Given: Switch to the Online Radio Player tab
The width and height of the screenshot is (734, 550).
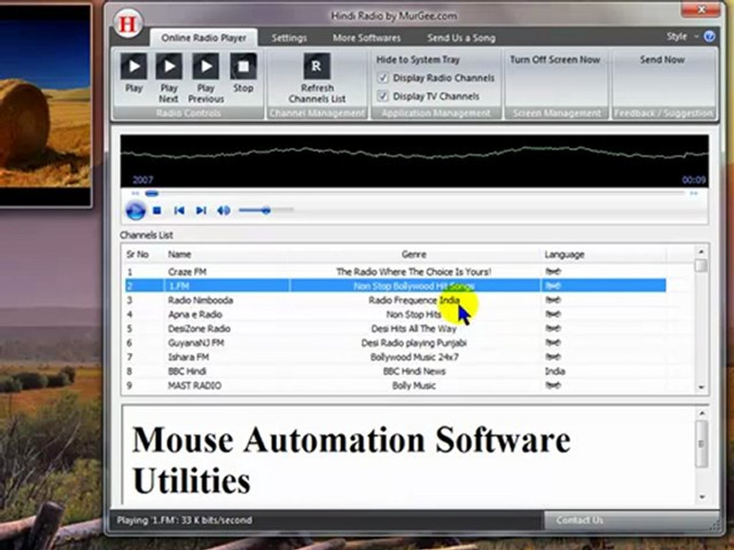Looking at the screenshot, I should click(204, 38).
